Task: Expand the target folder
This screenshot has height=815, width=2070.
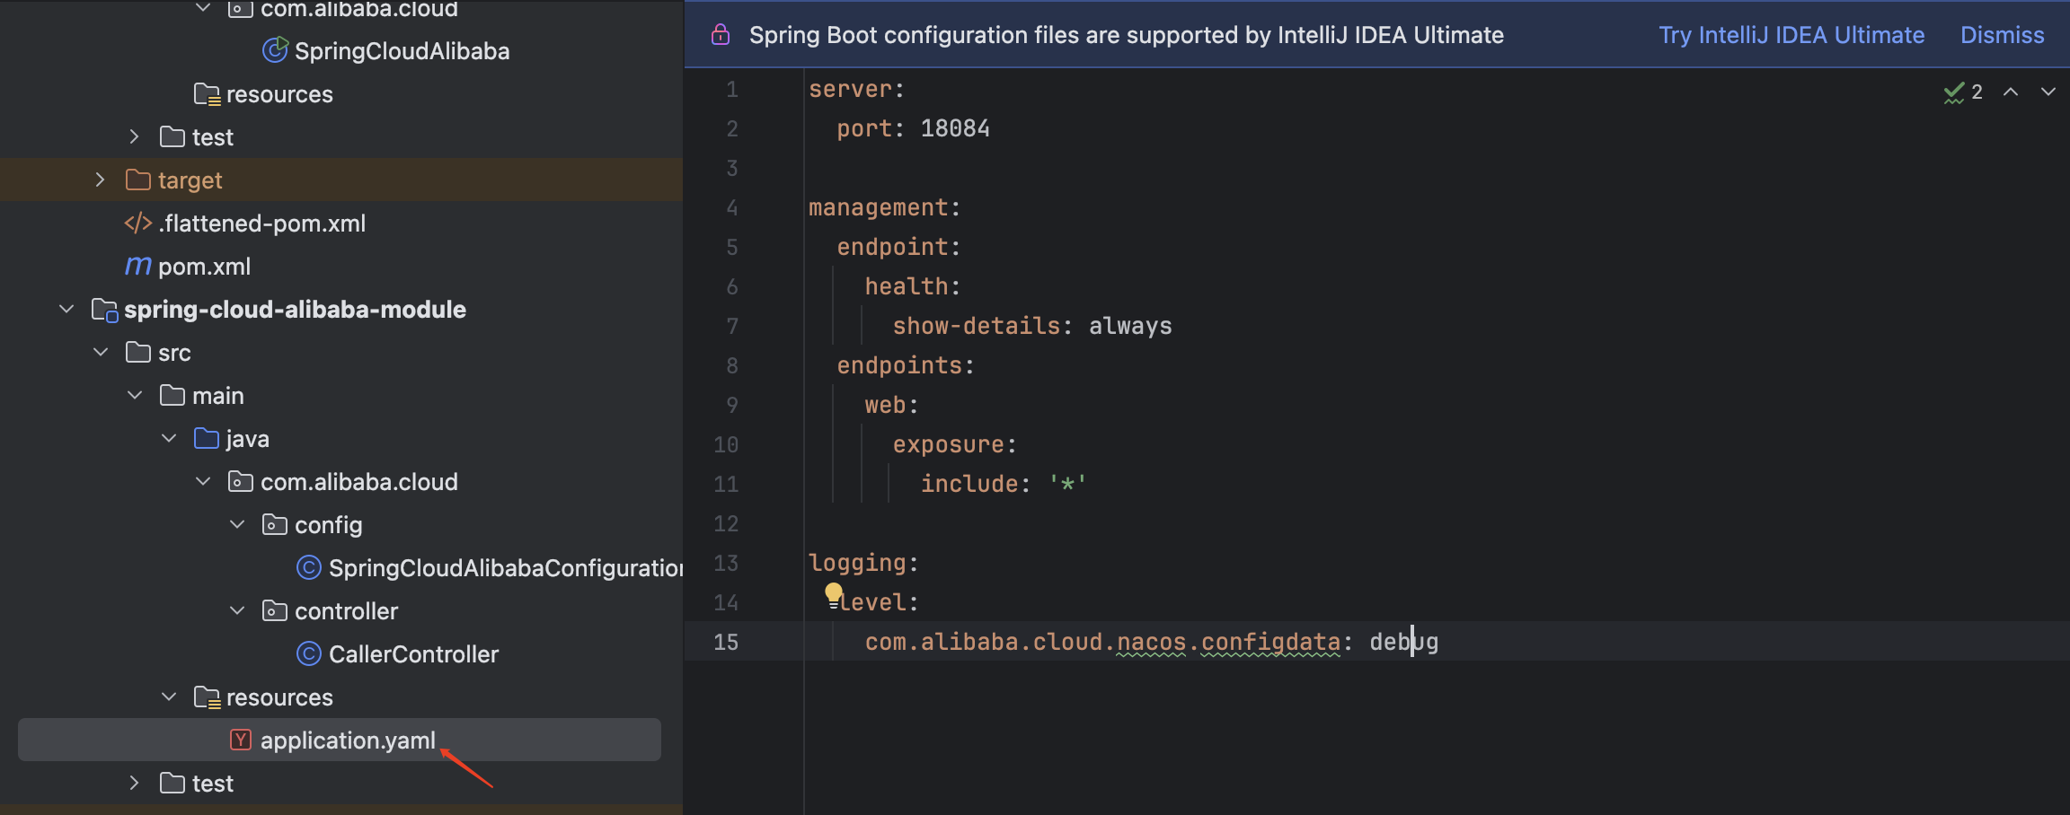Action: click(100, 180)
